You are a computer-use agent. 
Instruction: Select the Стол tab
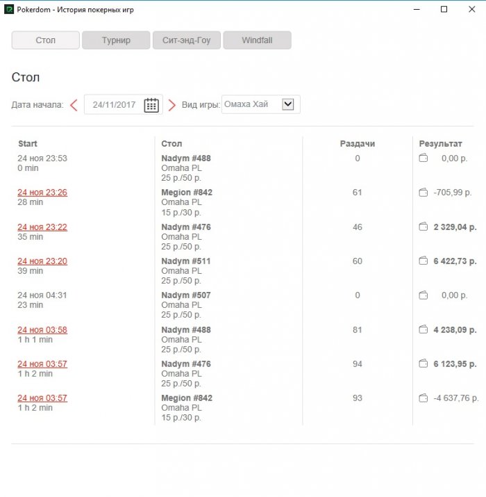point(45,40)
